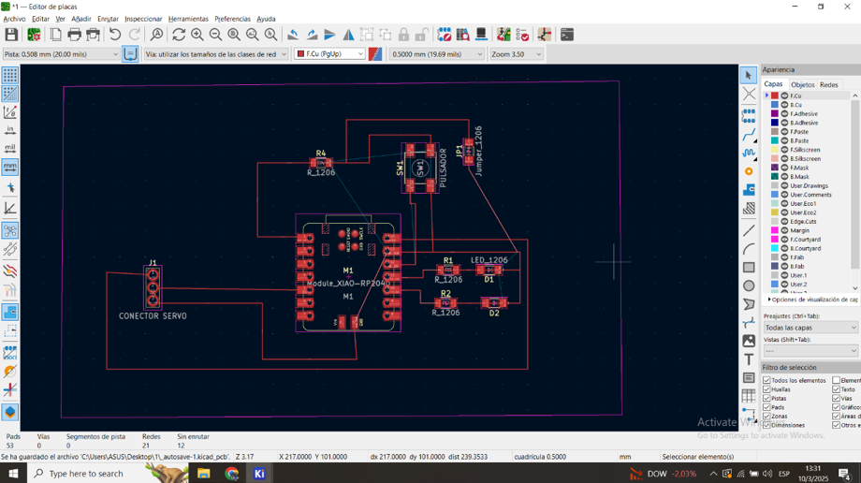This screenshot has height=483, width=861.
Task: Click the layer pair color selector
Action: click(375, 54)
